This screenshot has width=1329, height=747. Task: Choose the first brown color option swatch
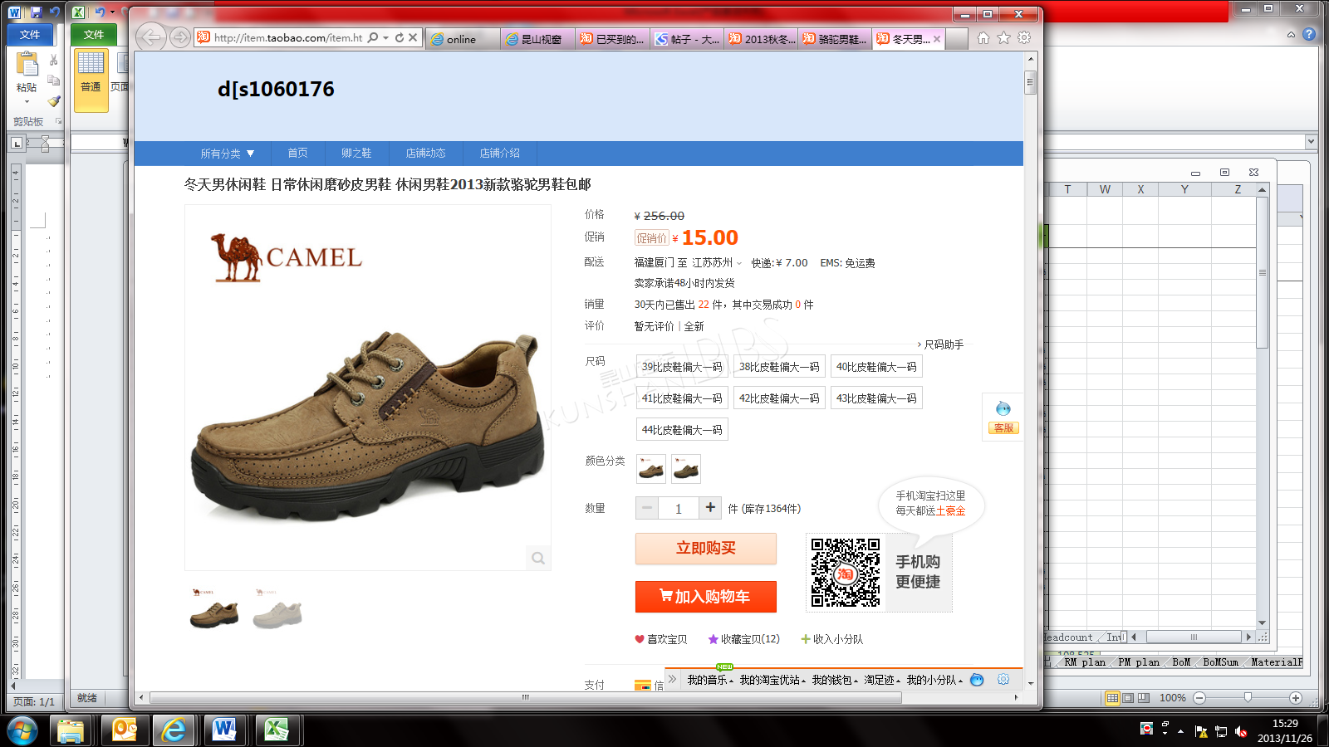point(651,469)
